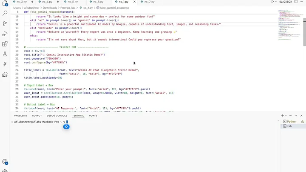Open the Explorer view in activity bar
306x172 pixels.
(5, 3)
